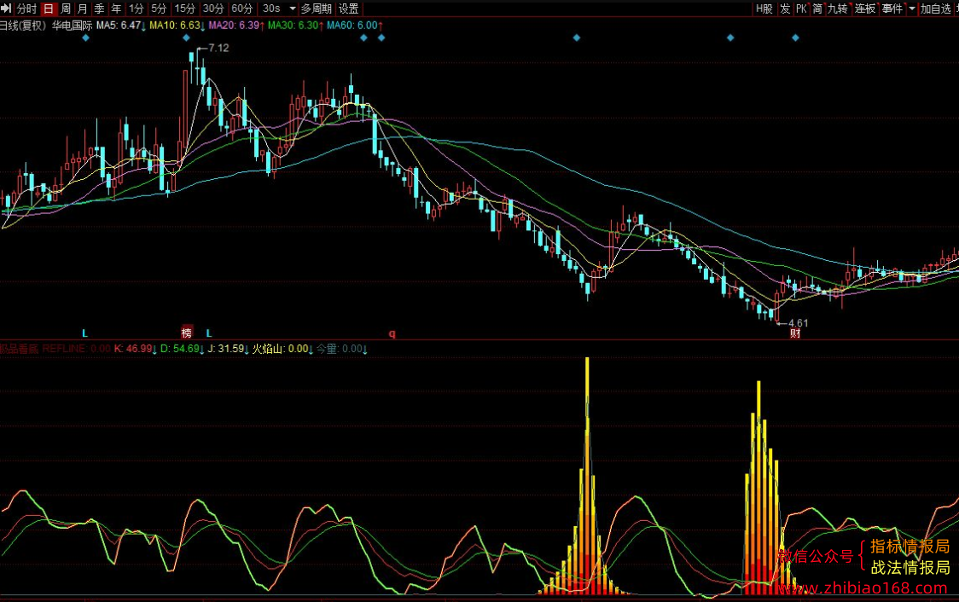Viewport: 959px width, 602px height.
Task: Open the 设置 settings button
Action: 349,9
